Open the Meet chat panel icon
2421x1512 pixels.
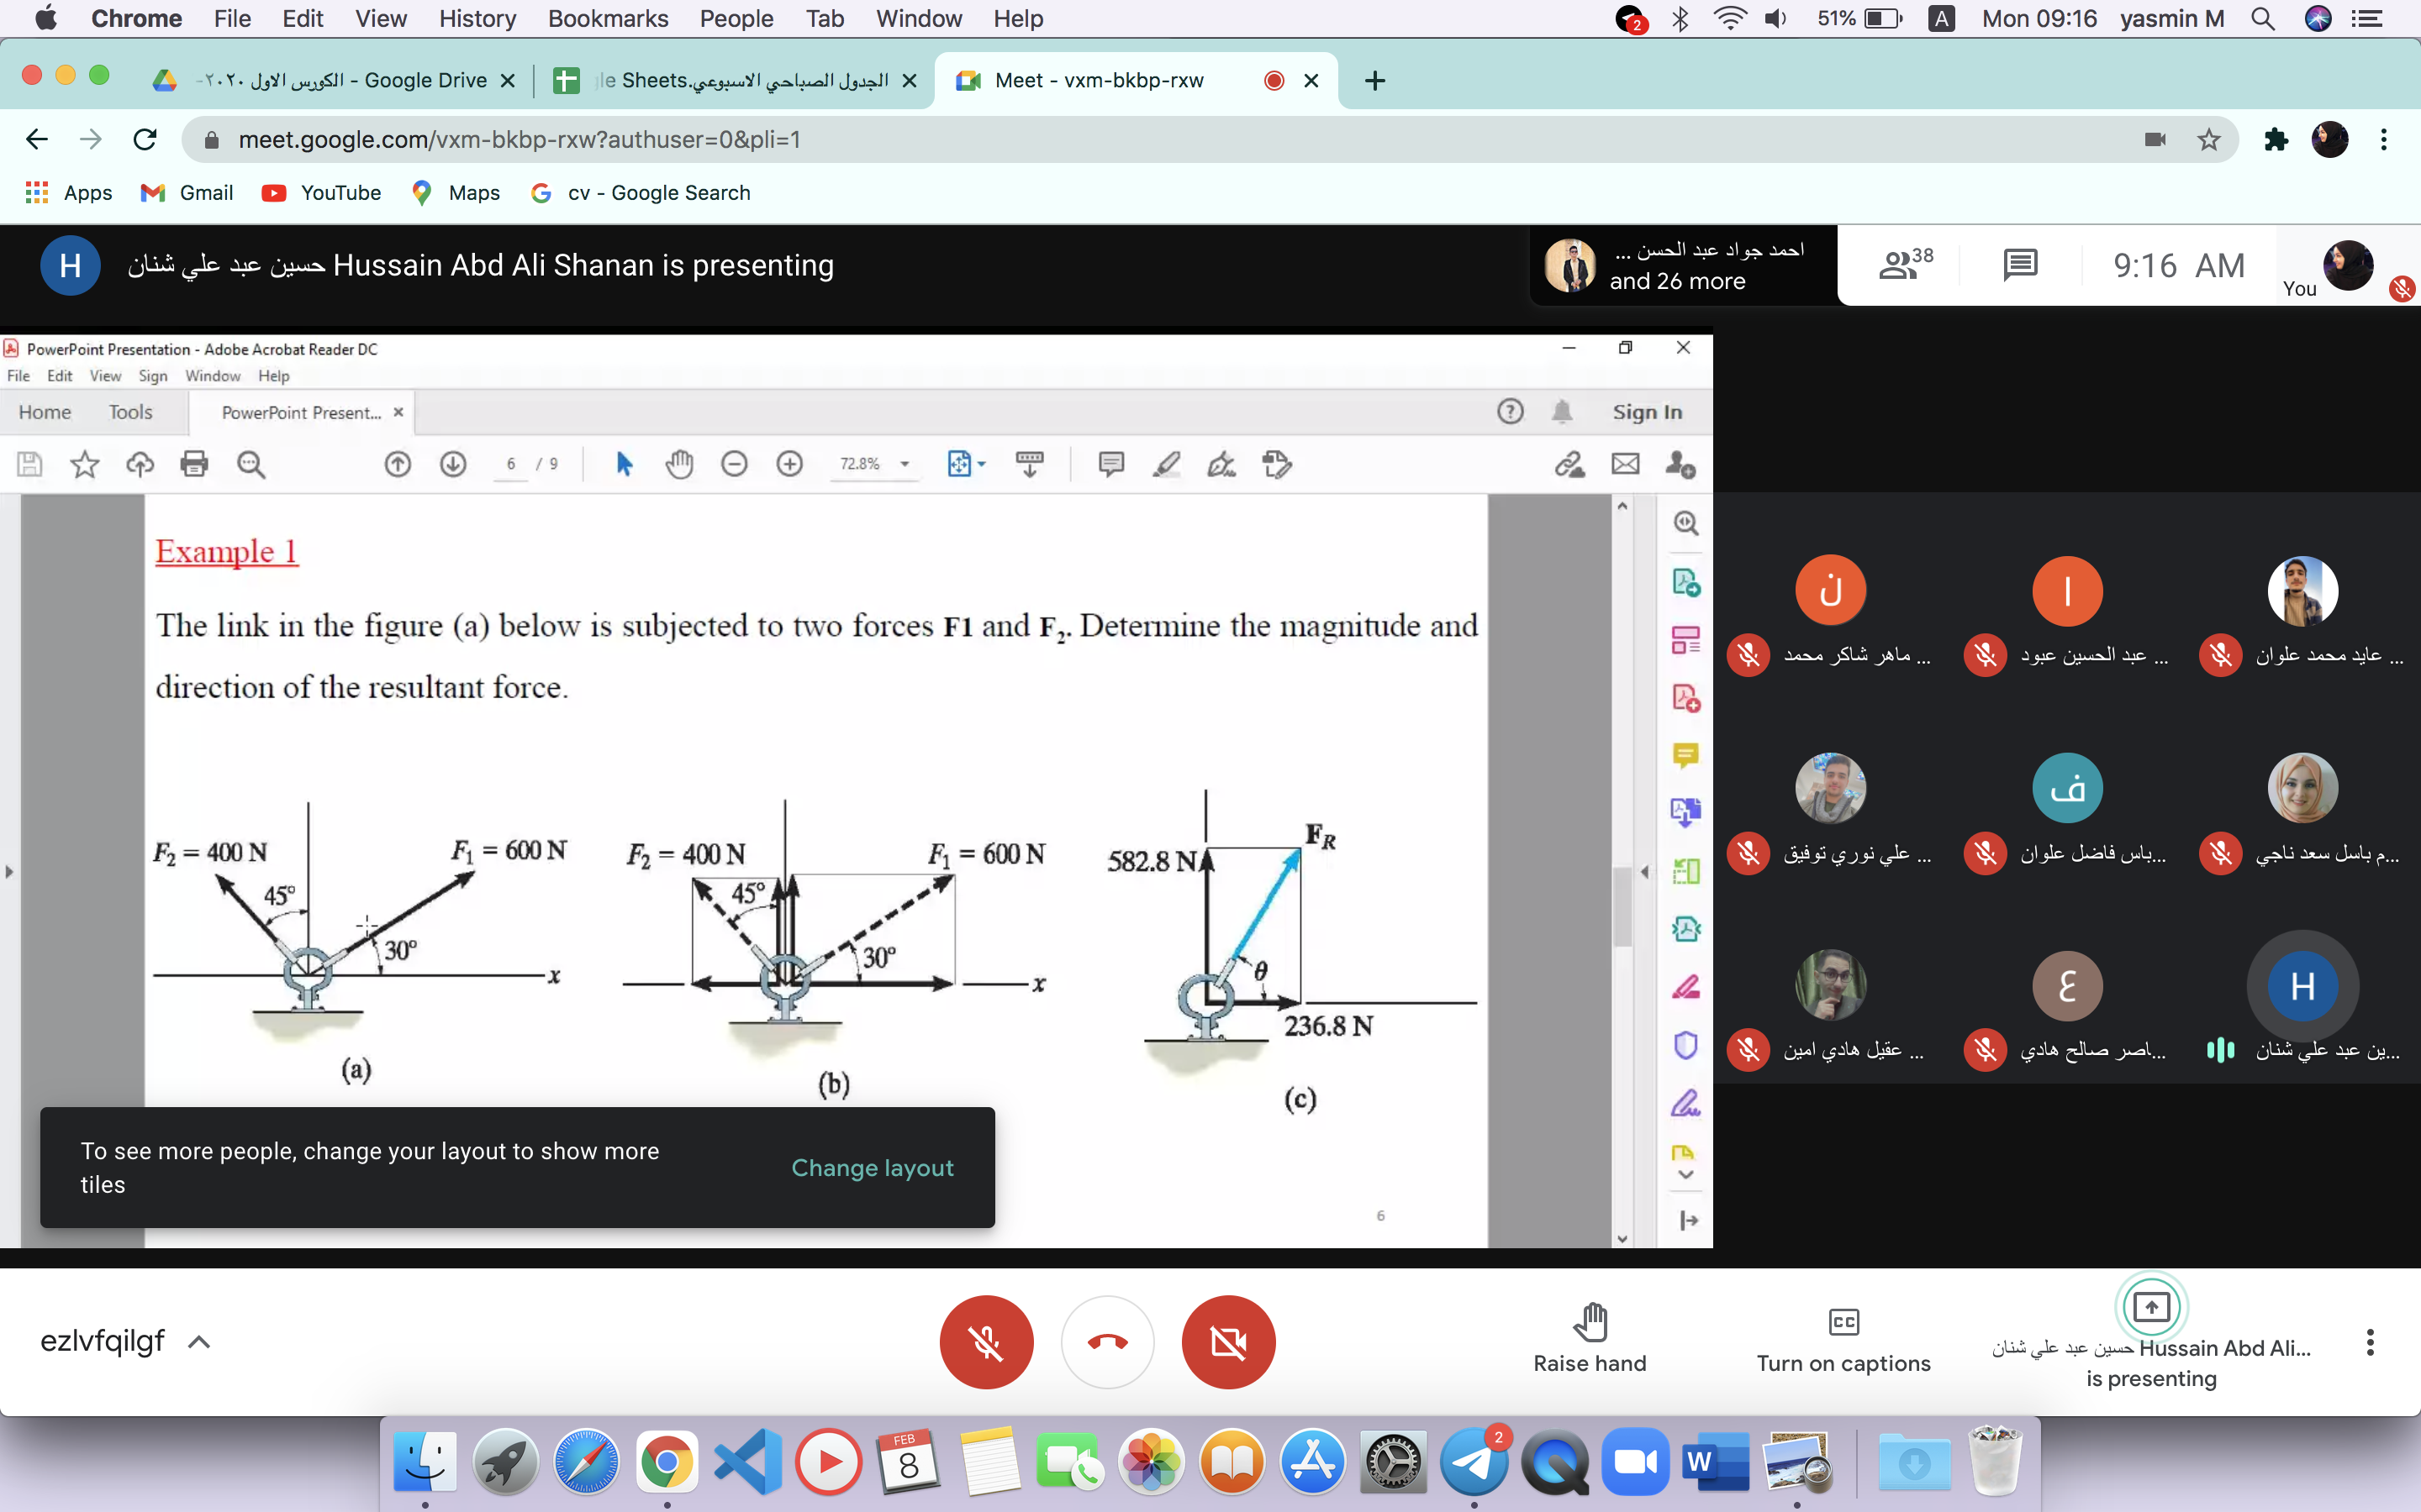tap(2020, 265)
